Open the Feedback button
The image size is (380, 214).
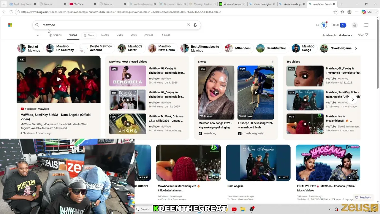pos(363,197)
